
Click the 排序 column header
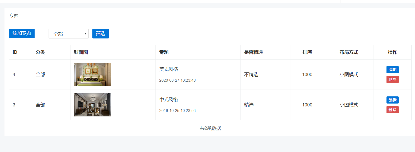click(x=307, y=52)
